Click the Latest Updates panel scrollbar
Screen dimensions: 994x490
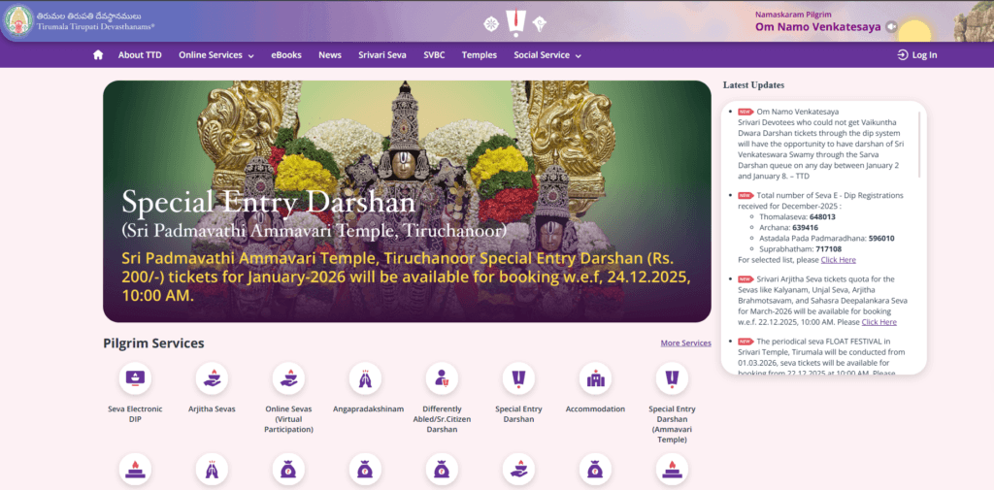[x=919, y=145]
